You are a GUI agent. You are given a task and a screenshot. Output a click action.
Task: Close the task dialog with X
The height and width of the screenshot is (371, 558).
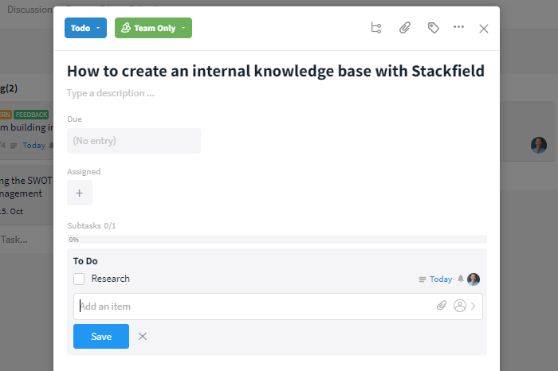(x=484, y=29)
